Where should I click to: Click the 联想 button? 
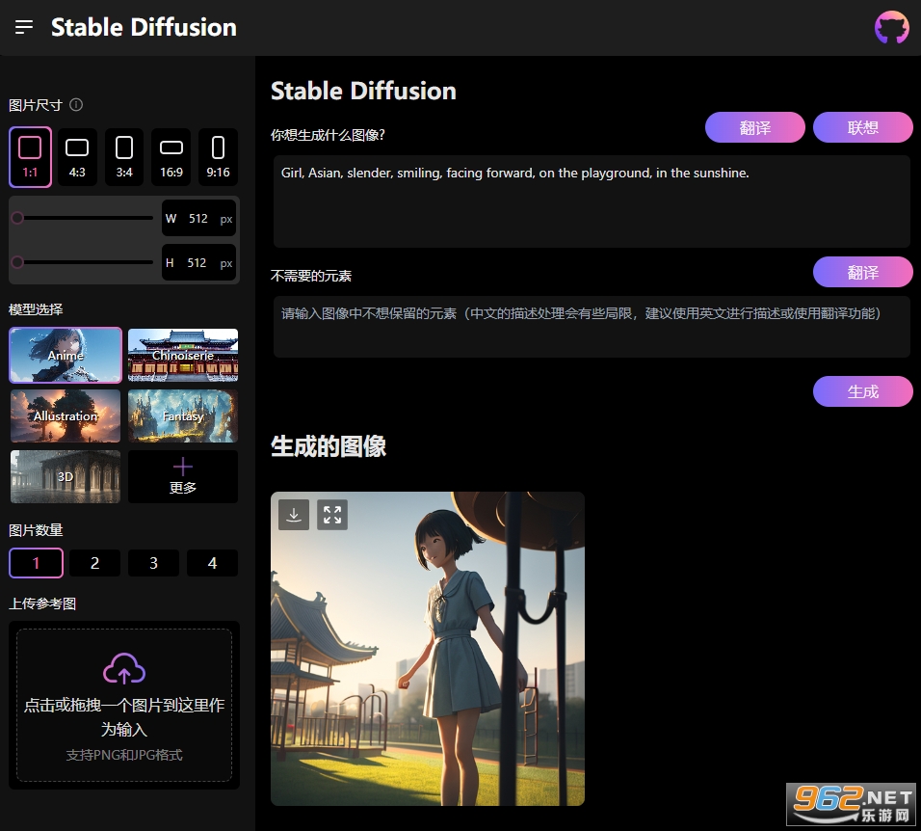[863, 127]
